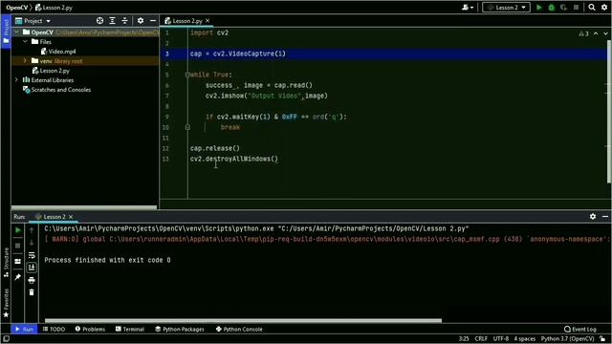Open the warnings indicator showing 3 problems
Image resolution: width=612 pixels, height=344 pixels.
tap(584, 33)
